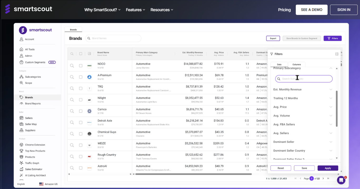This screenshot has width=360, height=189.
Task: Click the filters panel vertical scrollbar
Action: point(337,108)
